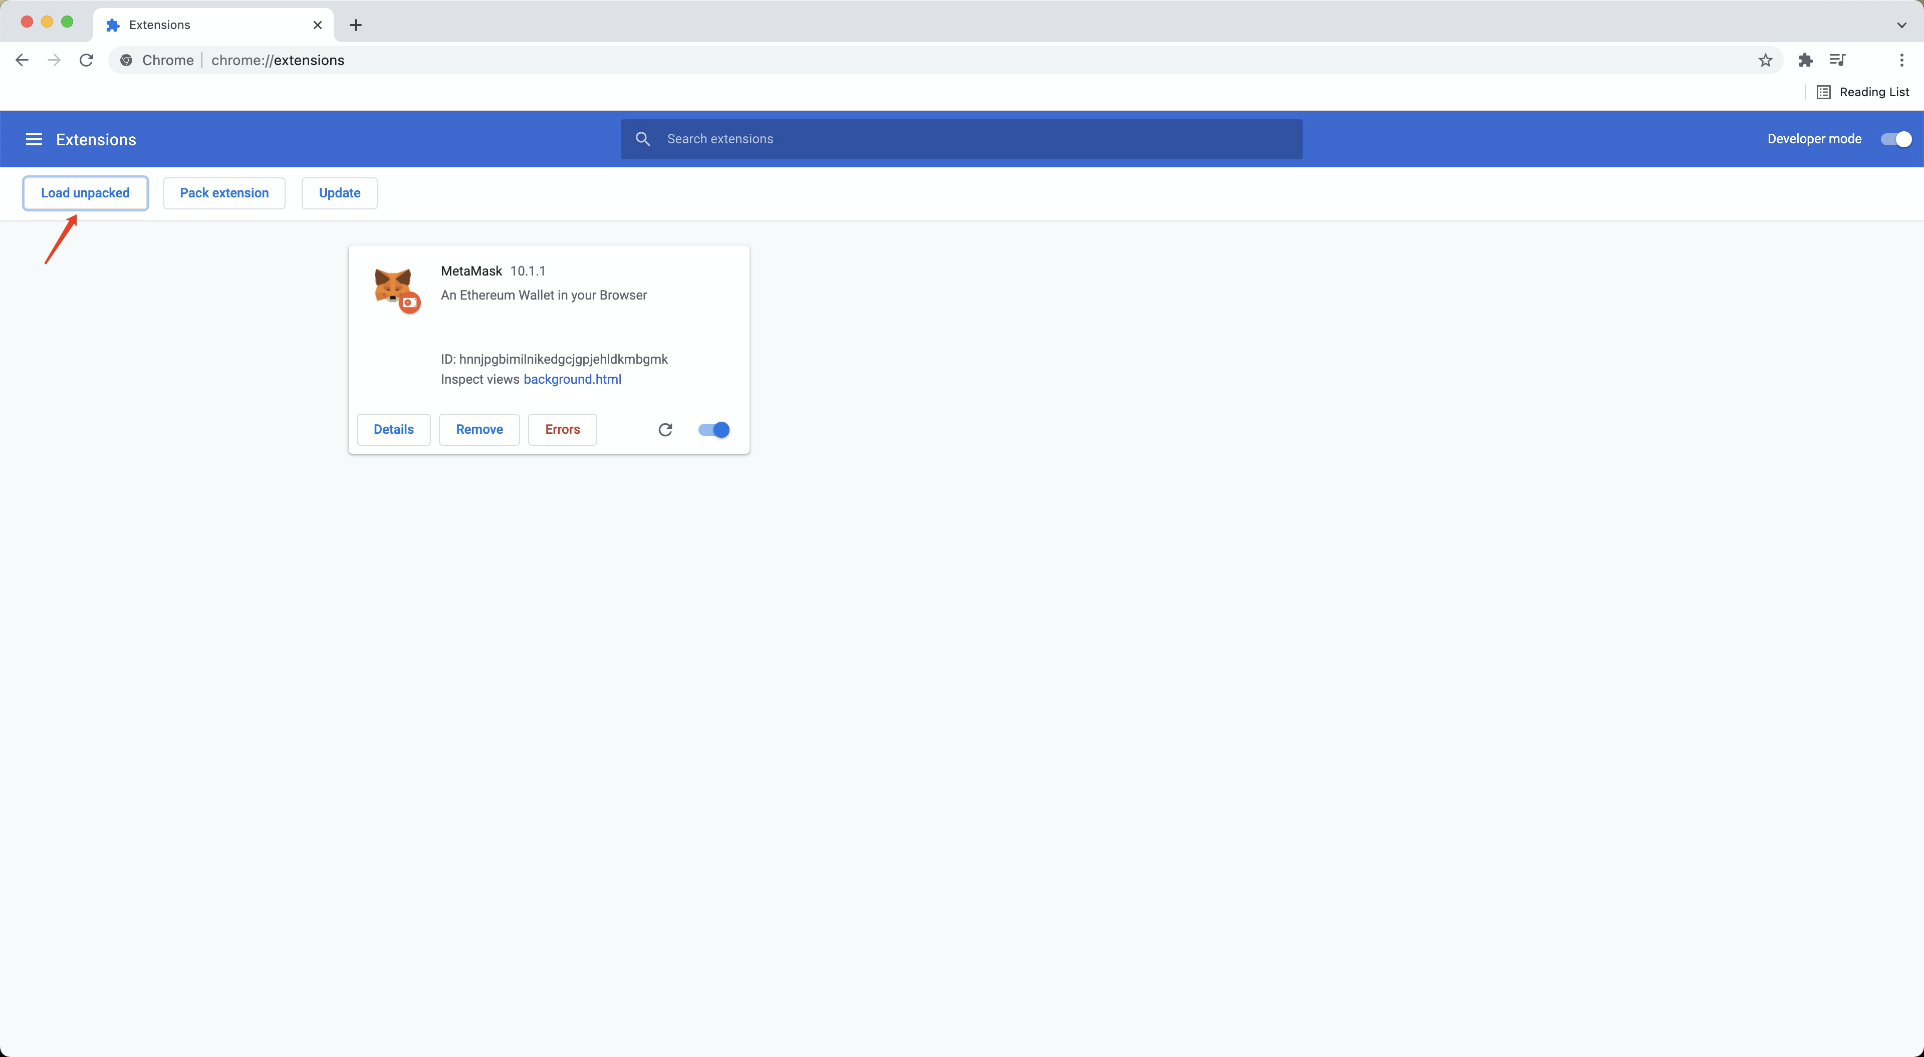Viewport: 1924px width, 1057px height.
Task: Open a new tab with plus icon
Action: tap(356, 26)
